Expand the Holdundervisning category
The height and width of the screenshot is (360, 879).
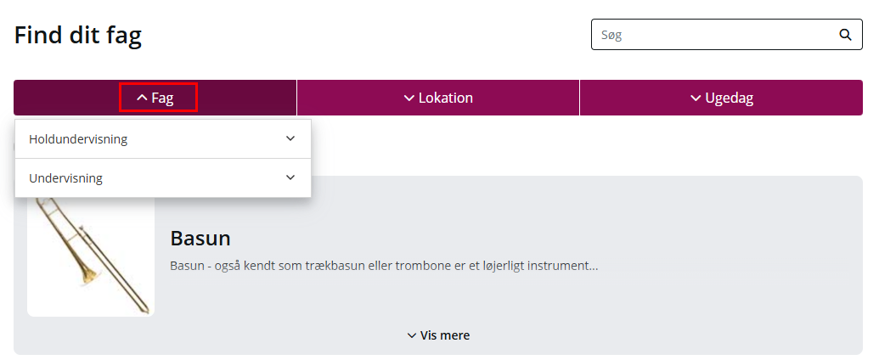[162, 139]
